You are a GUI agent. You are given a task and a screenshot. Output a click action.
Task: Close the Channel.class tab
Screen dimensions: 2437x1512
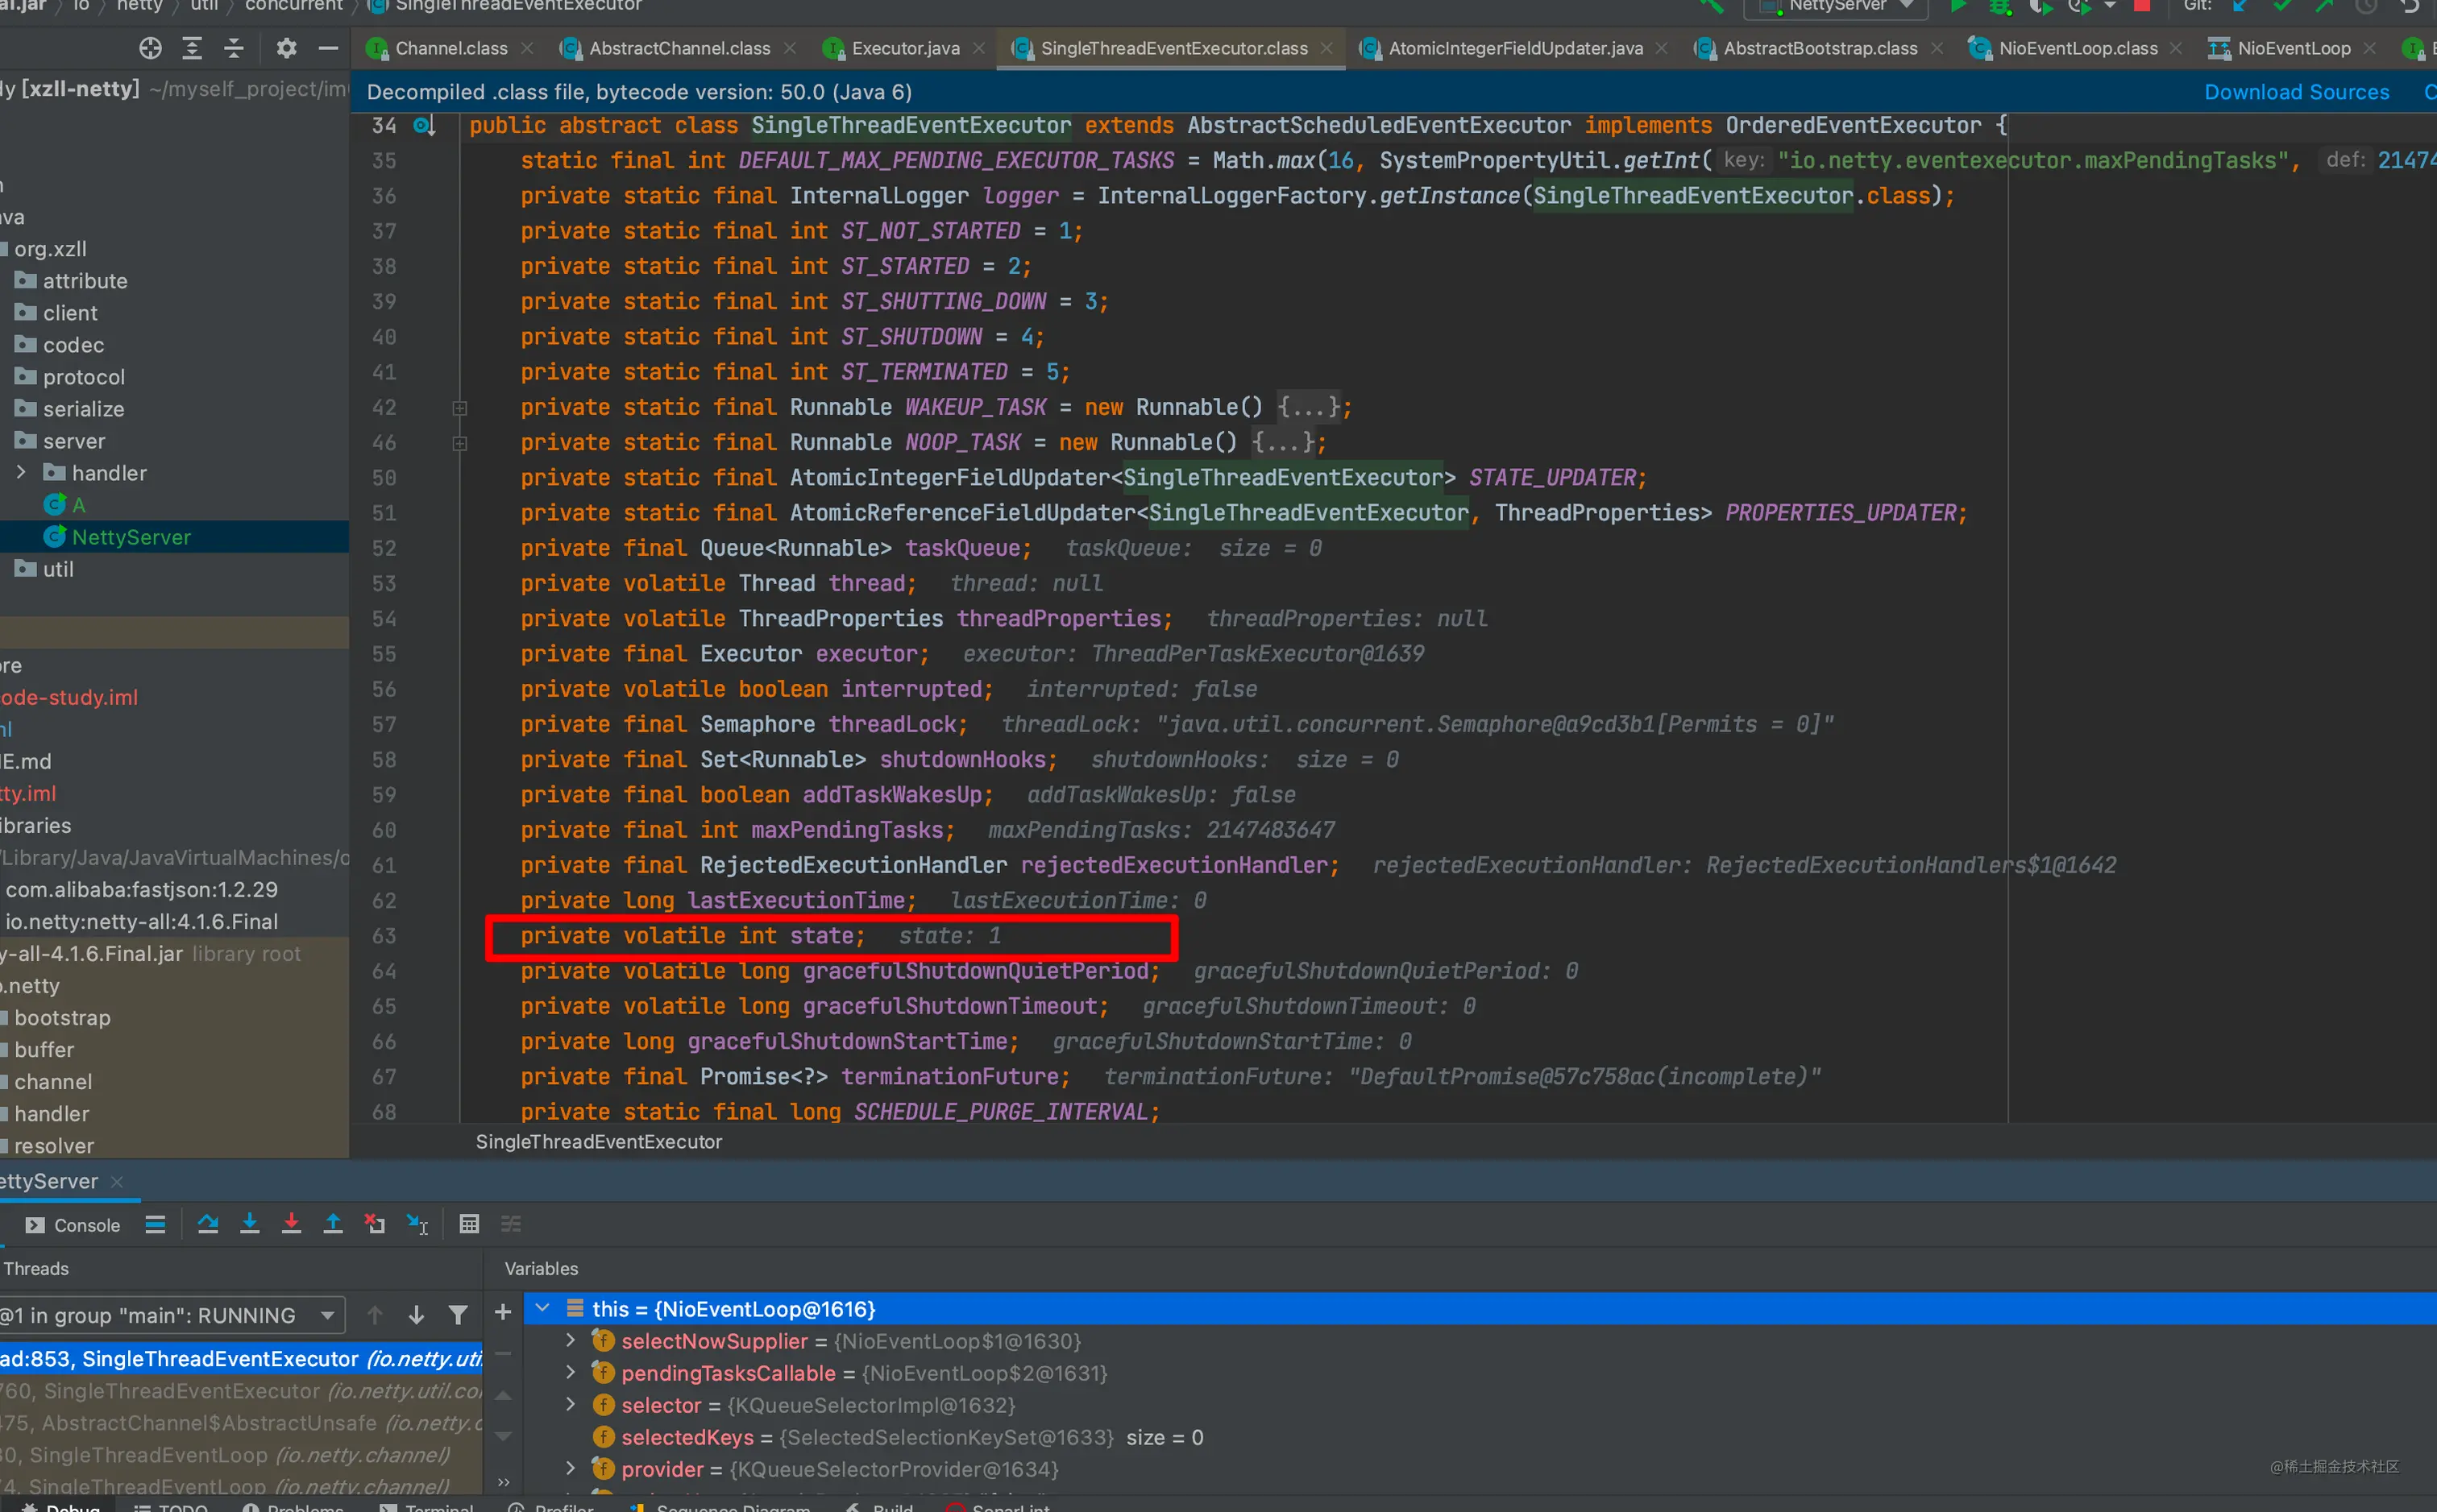527,48
